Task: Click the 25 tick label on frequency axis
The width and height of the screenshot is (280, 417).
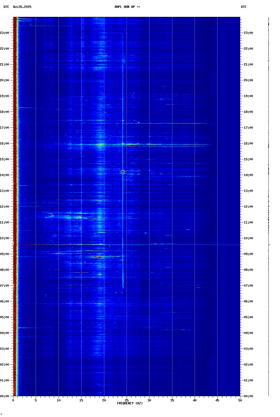Action: (127, 400)
